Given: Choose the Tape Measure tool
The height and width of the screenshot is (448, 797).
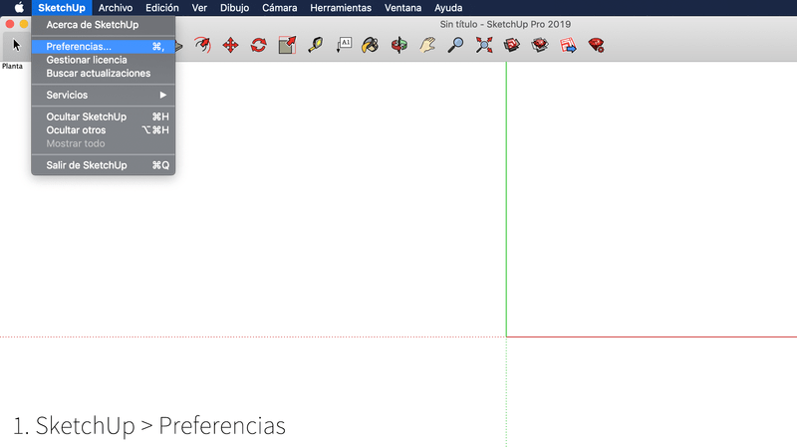Looking at the screenshot, I should pos(315,45).
